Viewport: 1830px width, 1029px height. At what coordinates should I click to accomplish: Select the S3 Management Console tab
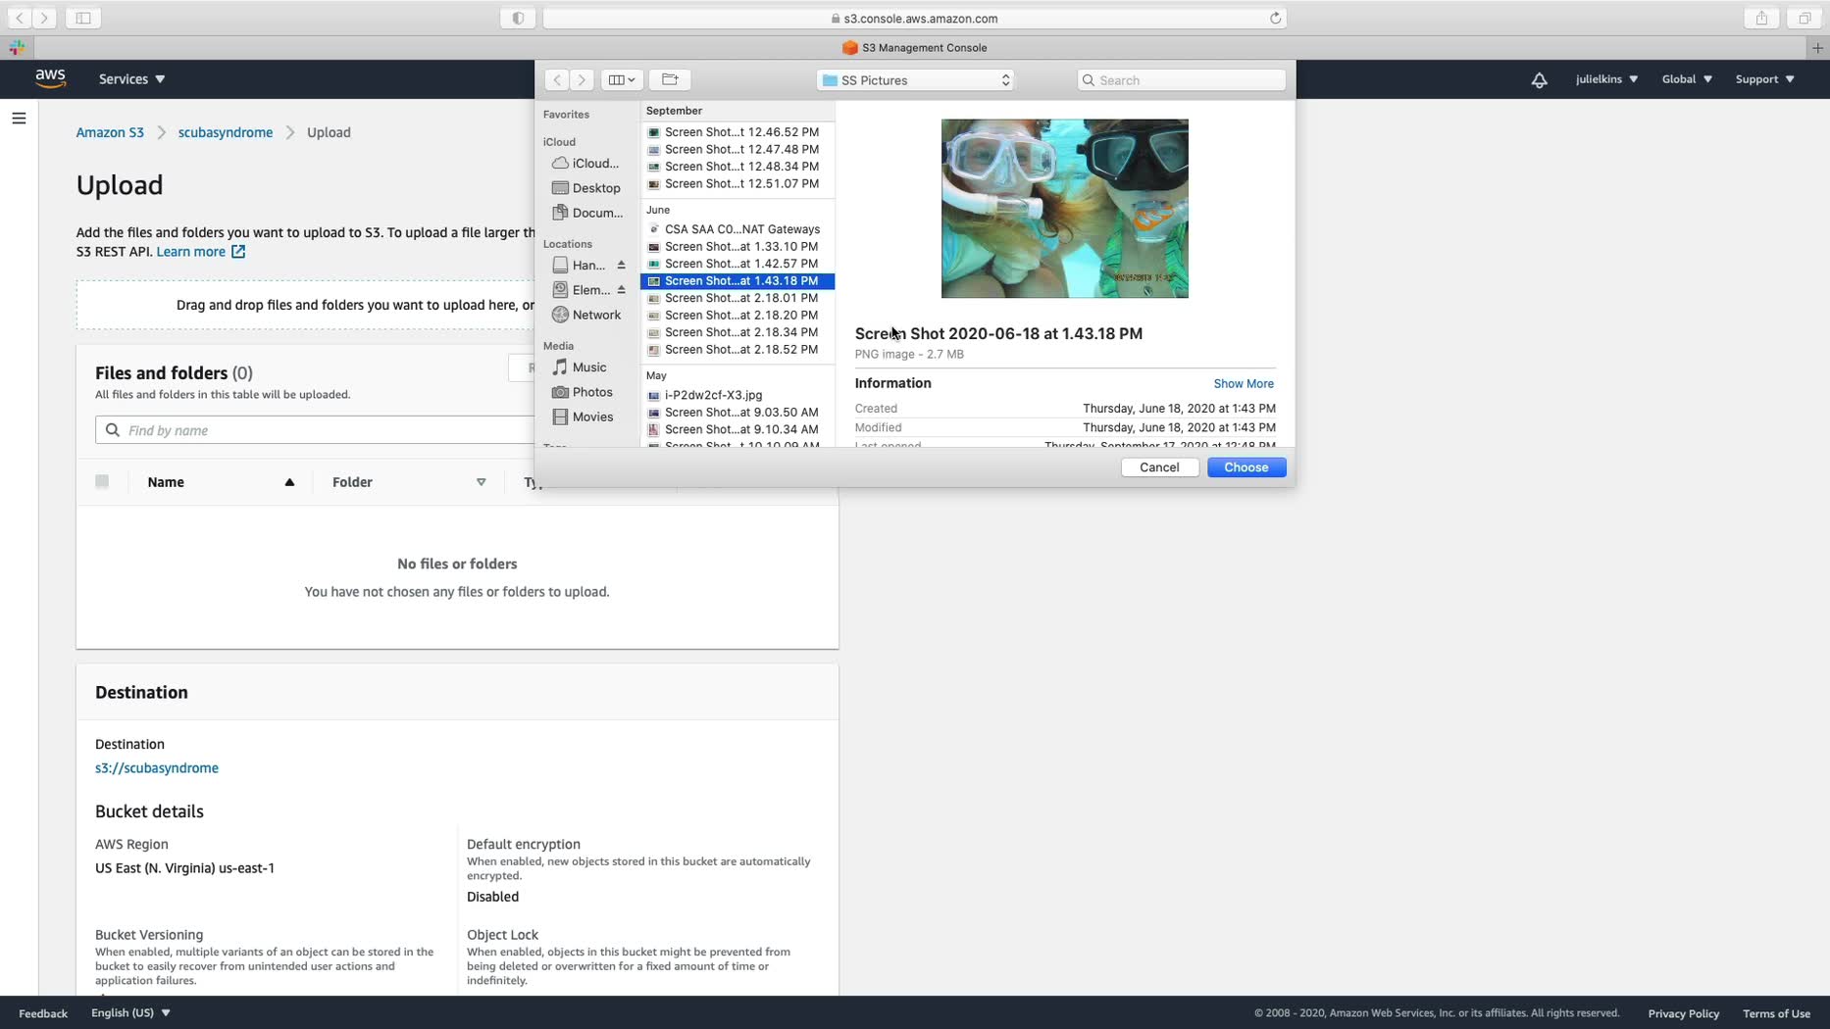[914, 47]
